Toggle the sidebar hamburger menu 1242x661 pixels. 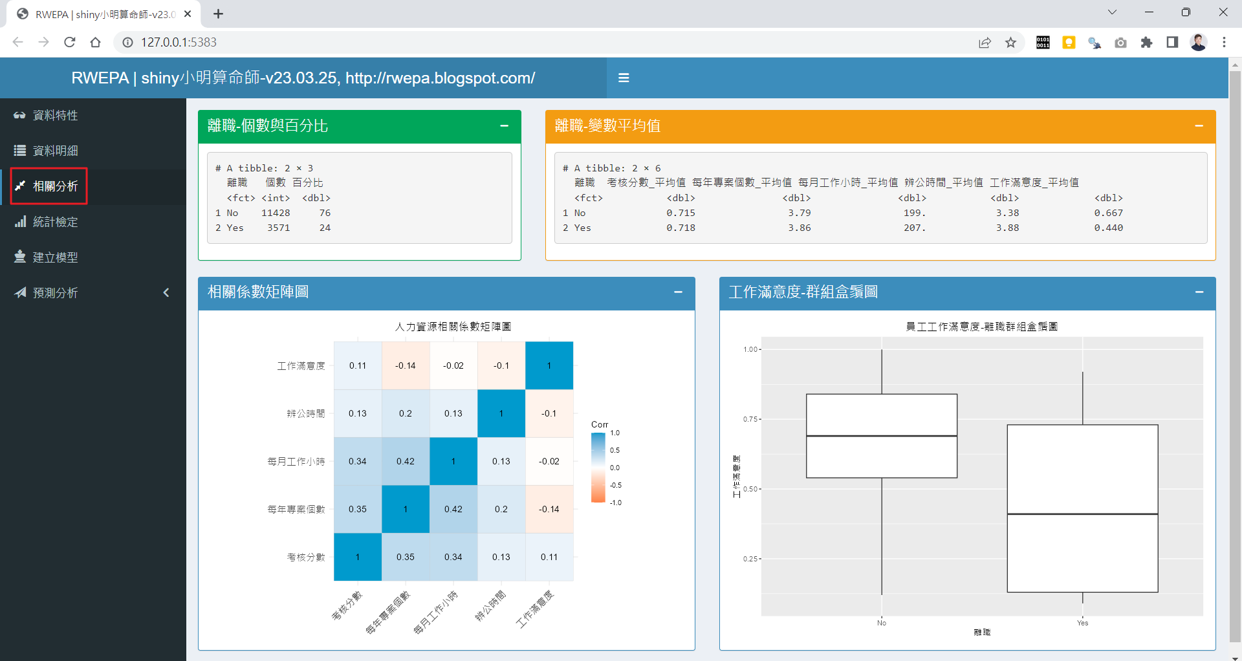[624, 78]
